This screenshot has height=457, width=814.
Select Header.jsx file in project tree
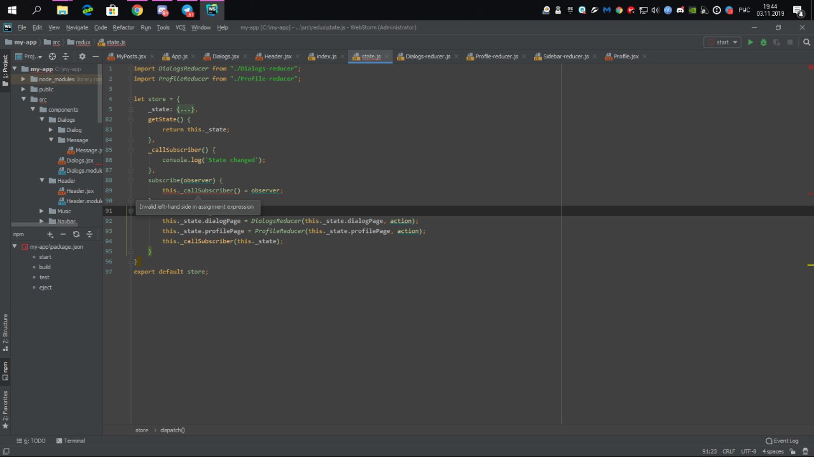point(79,191)
